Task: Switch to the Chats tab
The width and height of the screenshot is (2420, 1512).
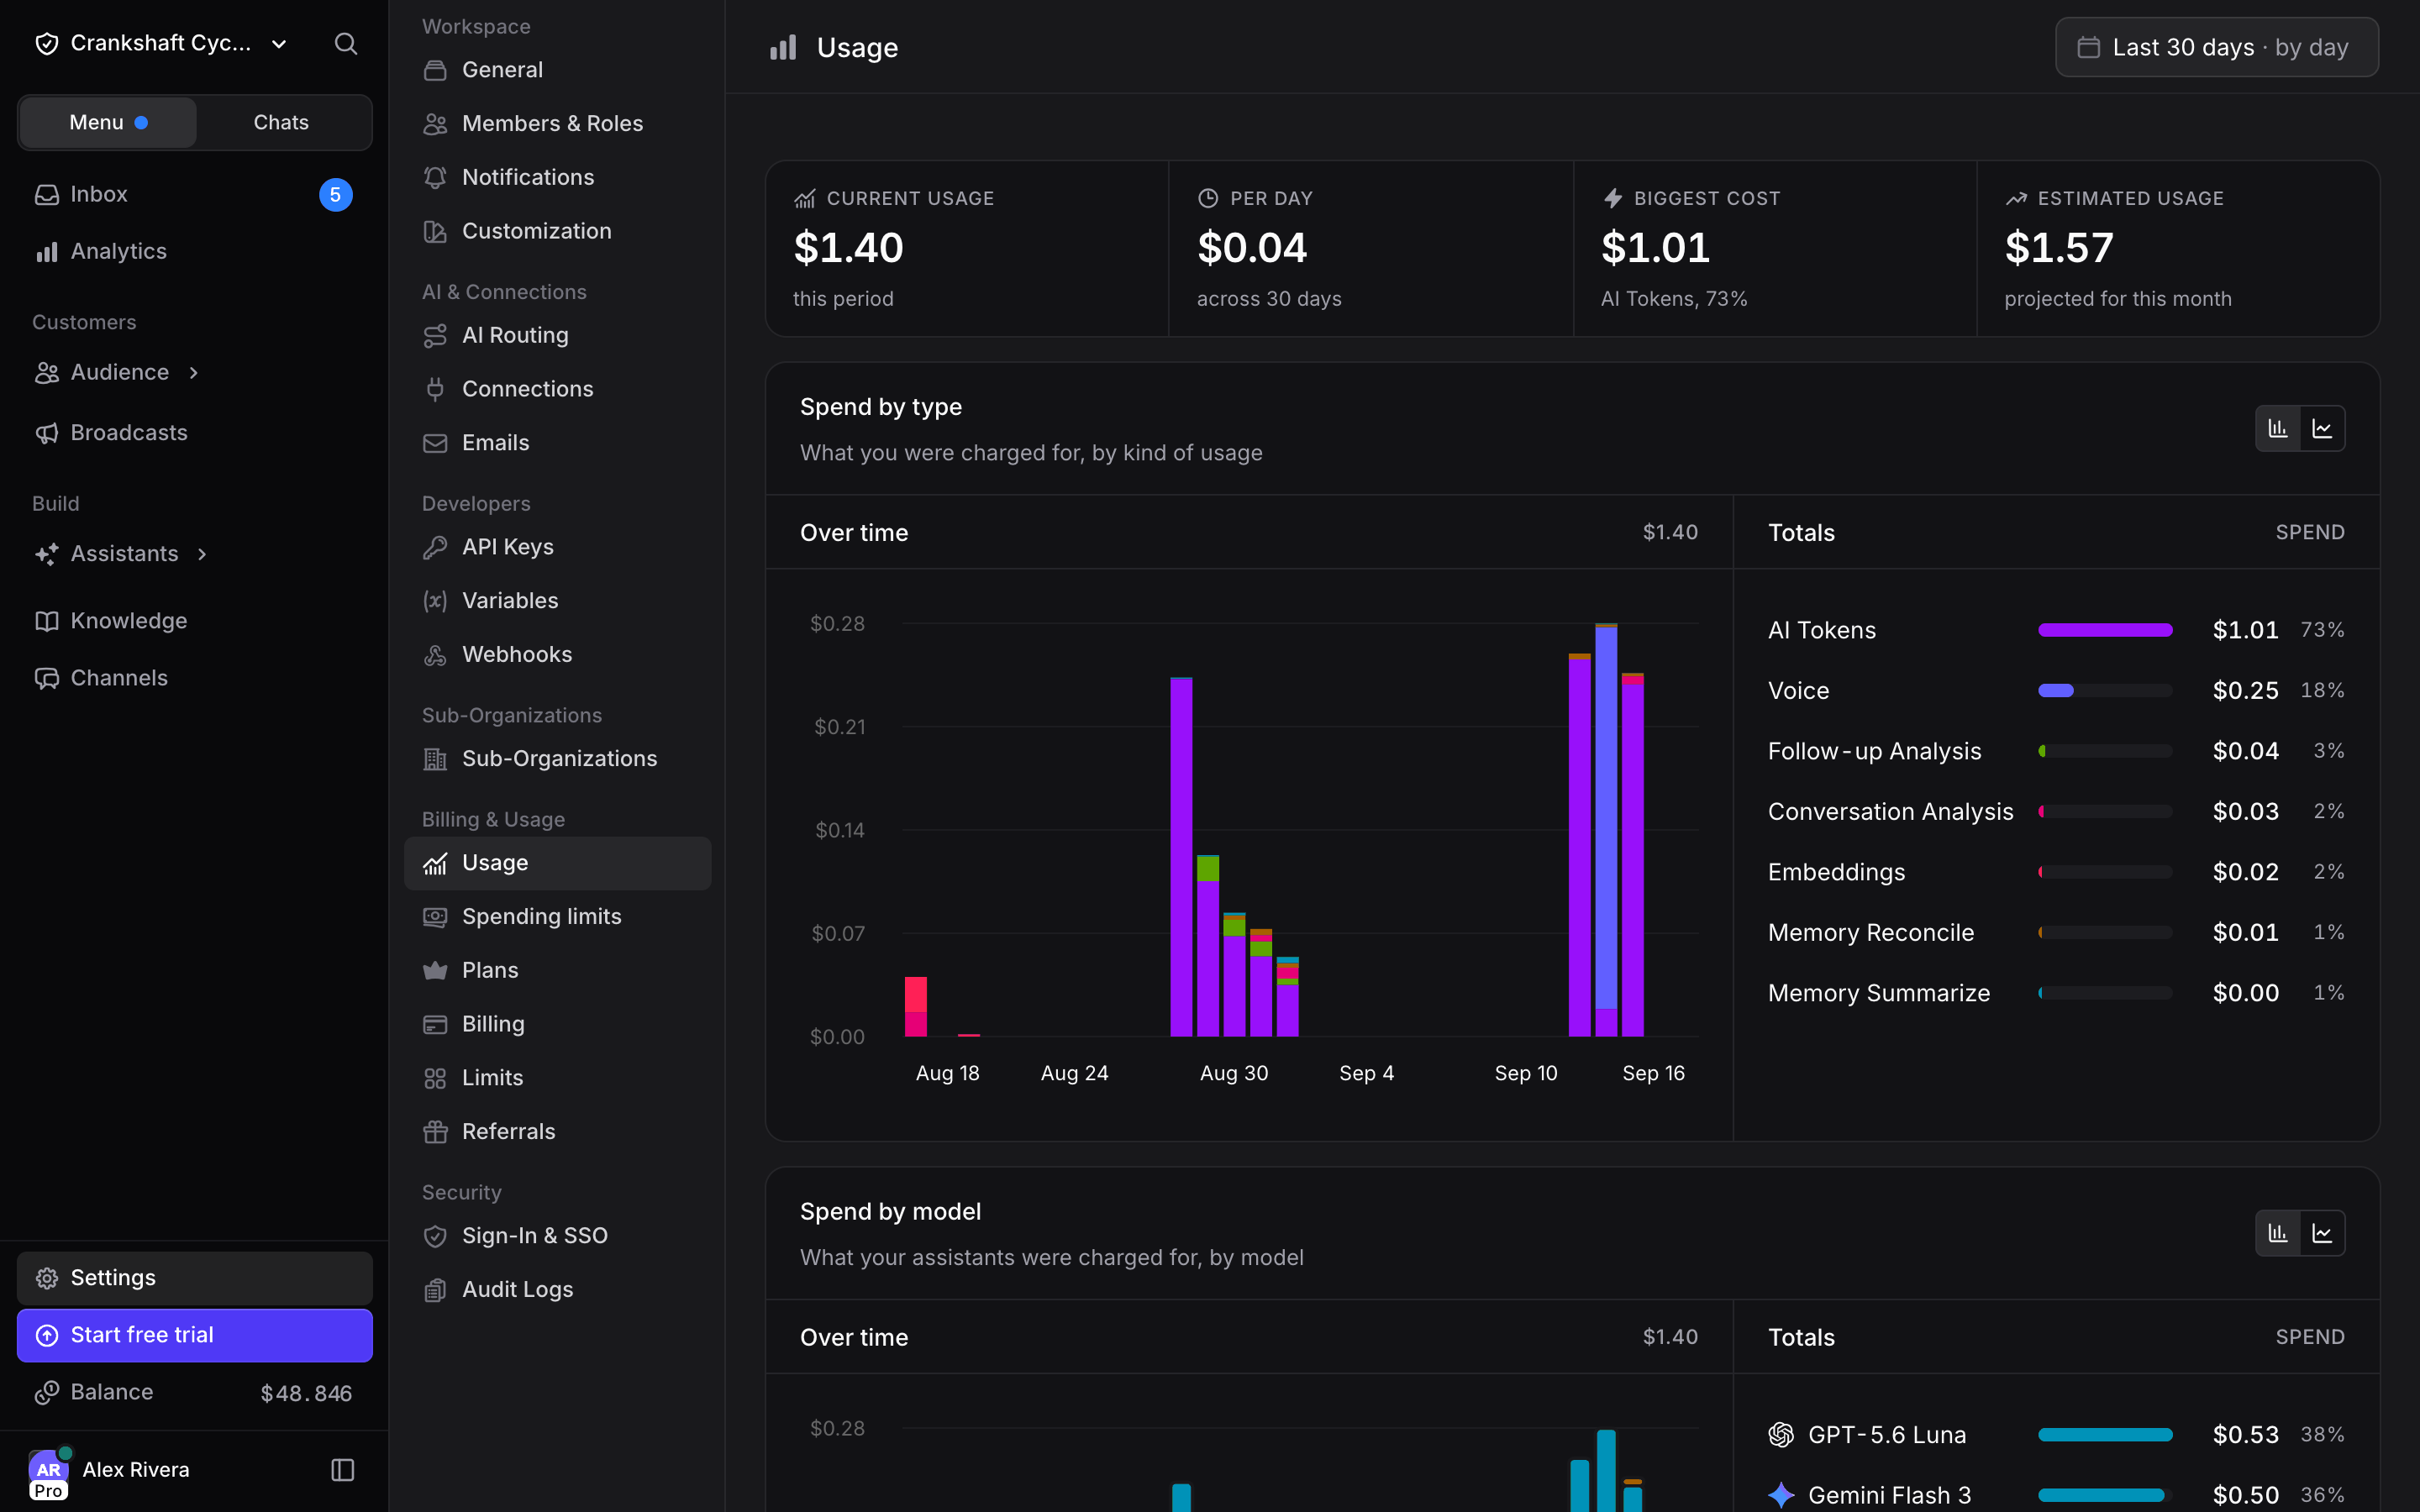Action: 281,122
